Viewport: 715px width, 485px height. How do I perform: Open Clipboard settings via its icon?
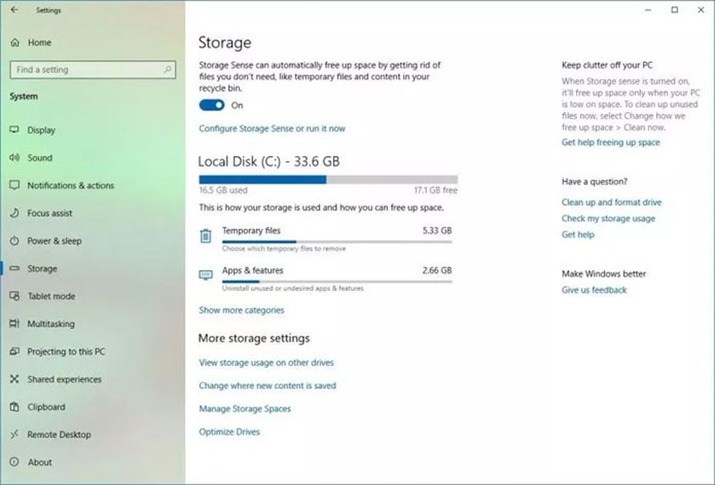click(x=15, y=407)
